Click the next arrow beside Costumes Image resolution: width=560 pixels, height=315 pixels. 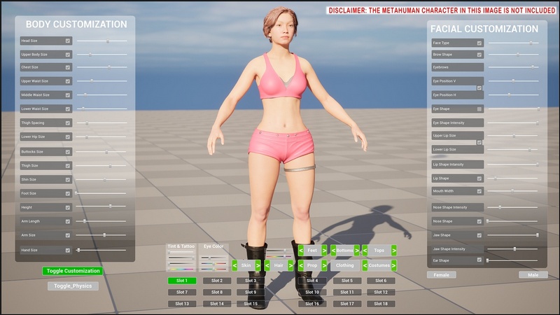pyautogui.click(x=394, y=266)
